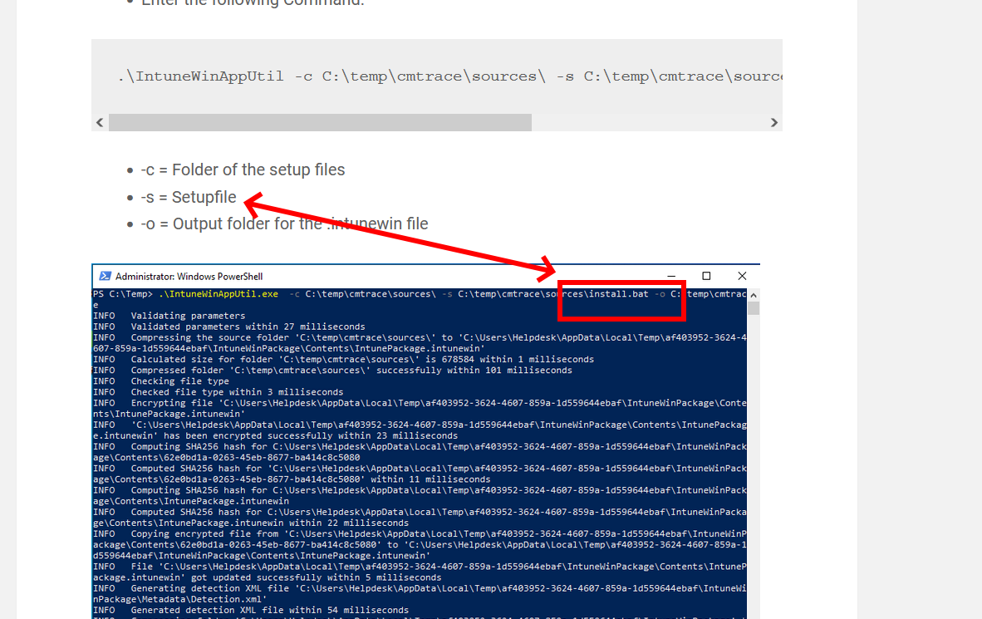The image size is (982, 619).
Task: Click the code block's horizontal scrollbar thumb
Action: pyautogui.click(x=320, y=123)
